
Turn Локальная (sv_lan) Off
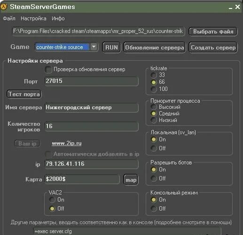click(154, 148)
